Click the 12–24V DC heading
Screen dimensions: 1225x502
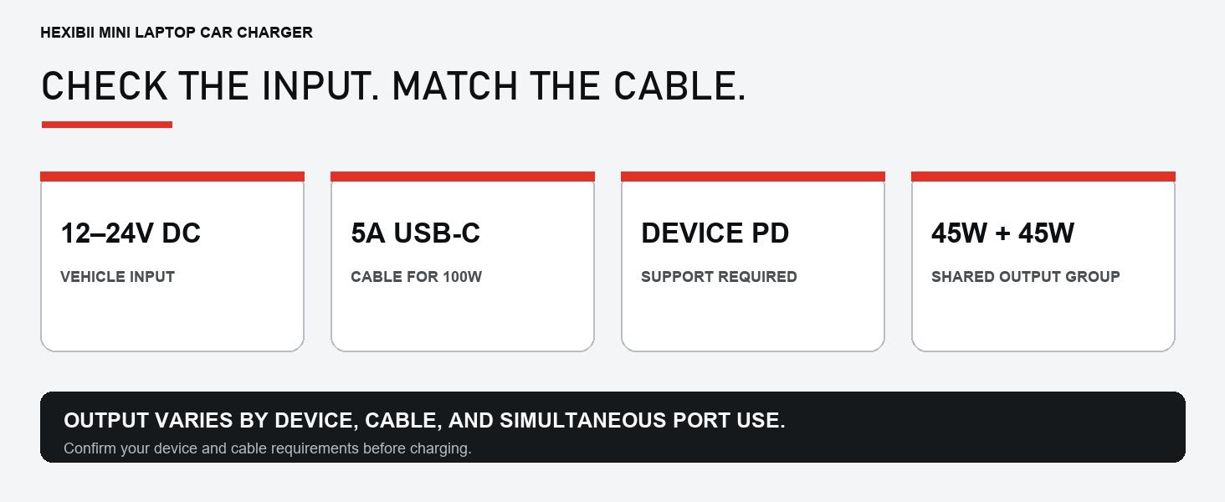click(x=131, y=233)
